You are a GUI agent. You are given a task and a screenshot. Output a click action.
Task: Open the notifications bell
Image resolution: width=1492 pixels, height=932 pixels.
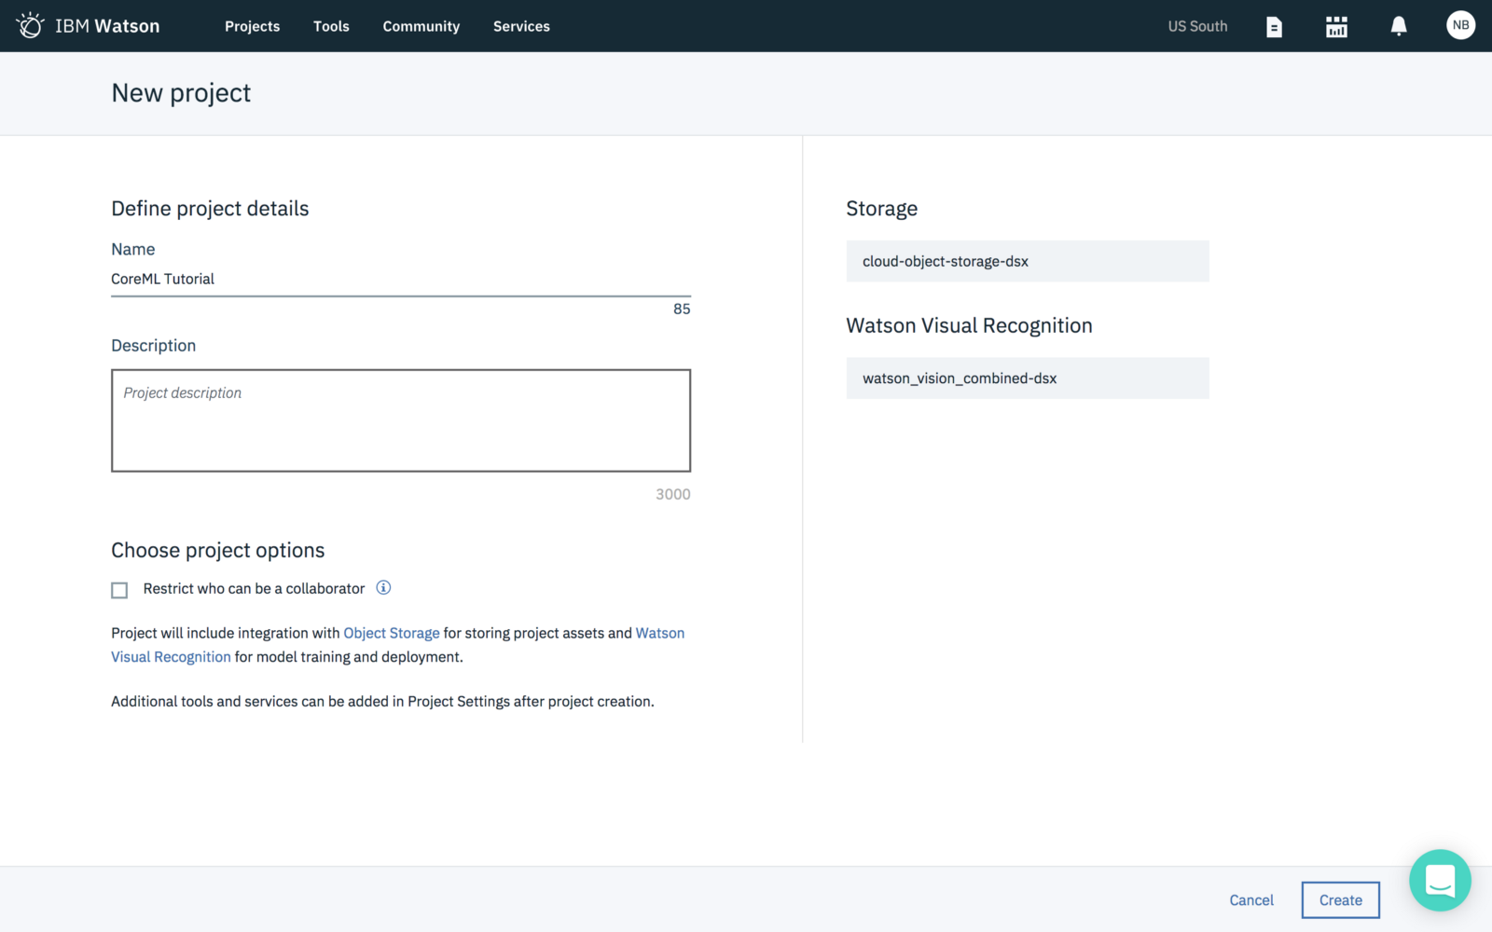pyautogui.click(x=1398, y=27)
